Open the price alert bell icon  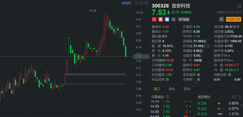coord(221,19)
